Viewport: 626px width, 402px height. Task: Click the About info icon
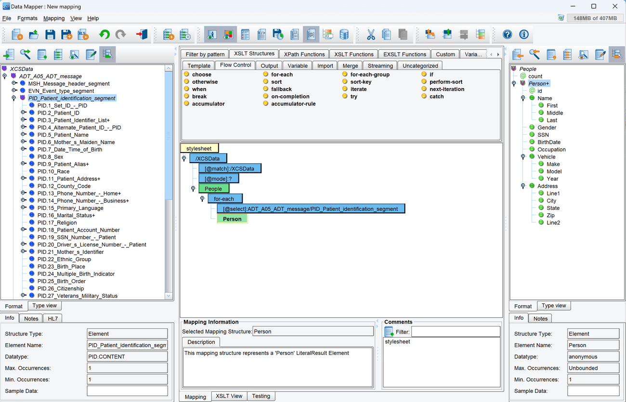pyautogui.click(x=523, y=34)
